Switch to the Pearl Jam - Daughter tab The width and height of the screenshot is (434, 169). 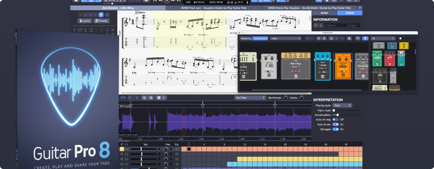(x=214, y=8)
